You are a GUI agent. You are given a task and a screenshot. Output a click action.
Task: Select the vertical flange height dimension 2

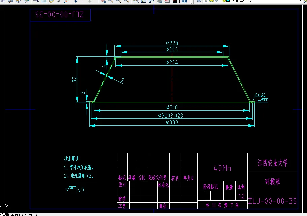[x=83, y=93]
